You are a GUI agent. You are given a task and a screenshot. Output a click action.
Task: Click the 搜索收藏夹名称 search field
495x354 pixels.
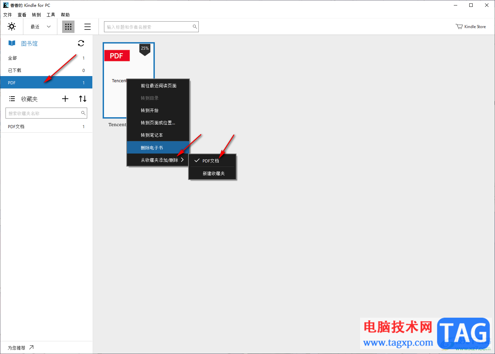pos(46,113)
